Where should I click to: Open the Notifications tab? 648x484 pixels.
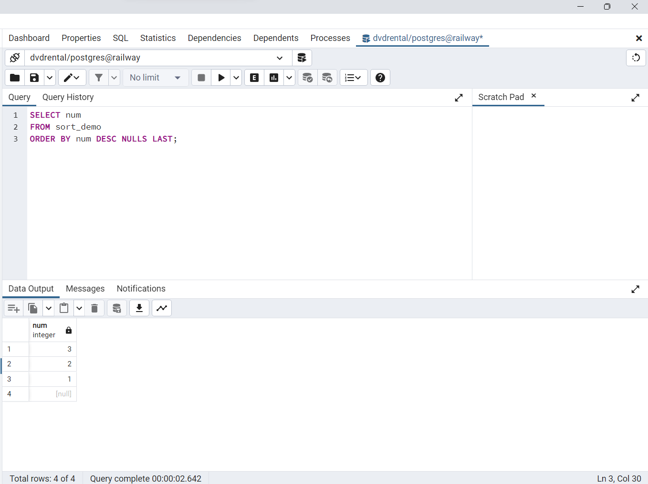141,289
